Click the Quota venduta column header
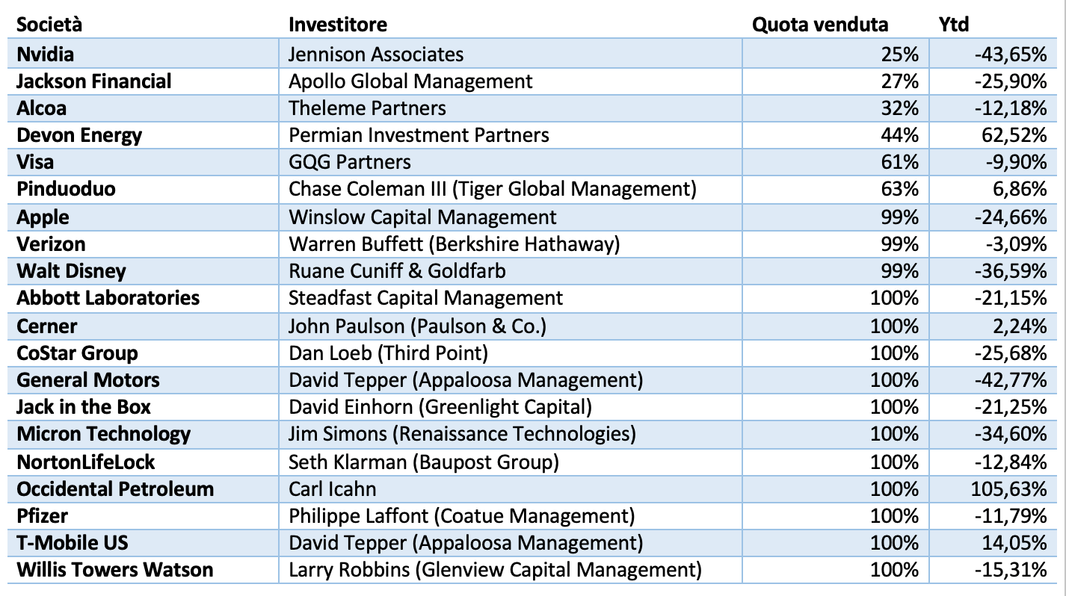This screenshot has width=1066, height=596. 820,24
